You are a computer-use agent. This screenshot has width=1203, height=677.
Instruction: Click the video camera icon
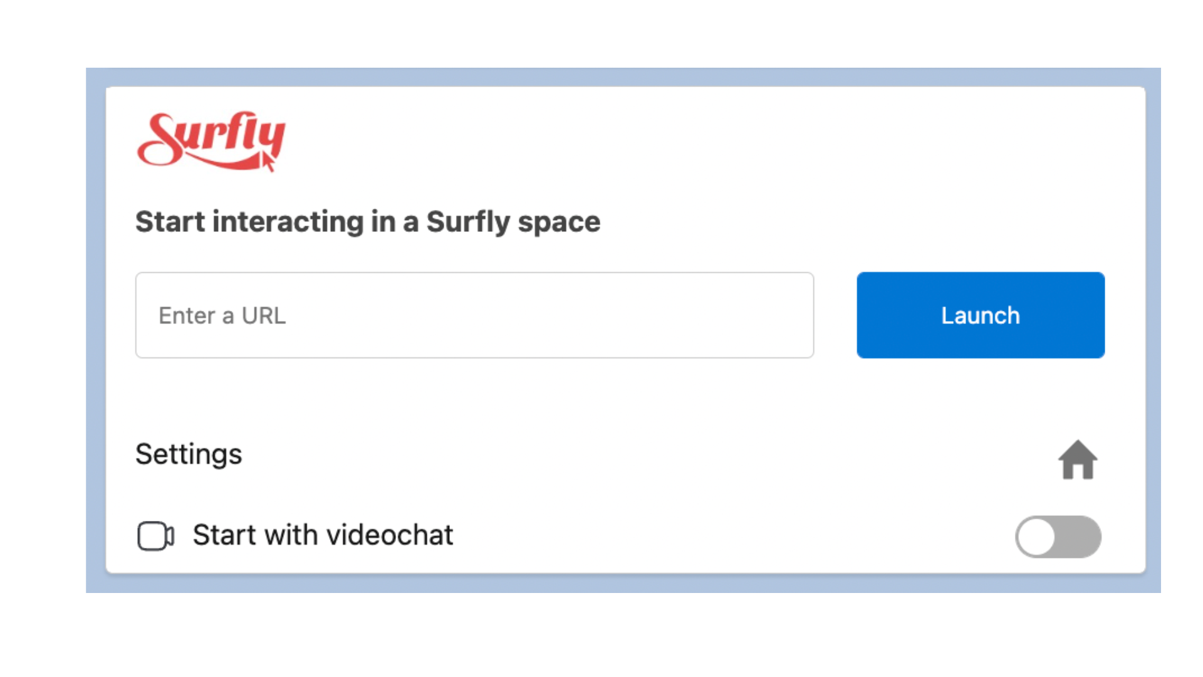155,536
